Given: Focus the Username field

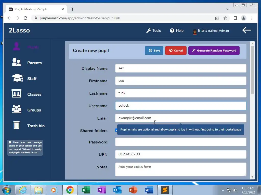Looking at the screenshot, I should 181,106.
